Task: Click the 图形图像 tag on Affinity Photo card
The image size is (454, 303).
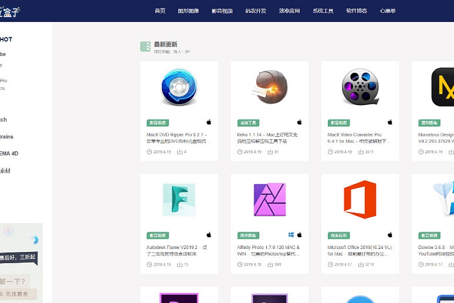Action: pyautogui.click(x=248, y=235)
